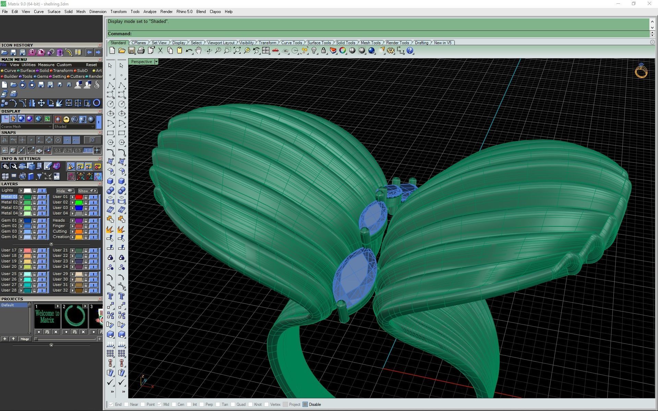Open the color wheel Properties icon
This screenshot has width=658, height=411.
(x=342, y=51)
